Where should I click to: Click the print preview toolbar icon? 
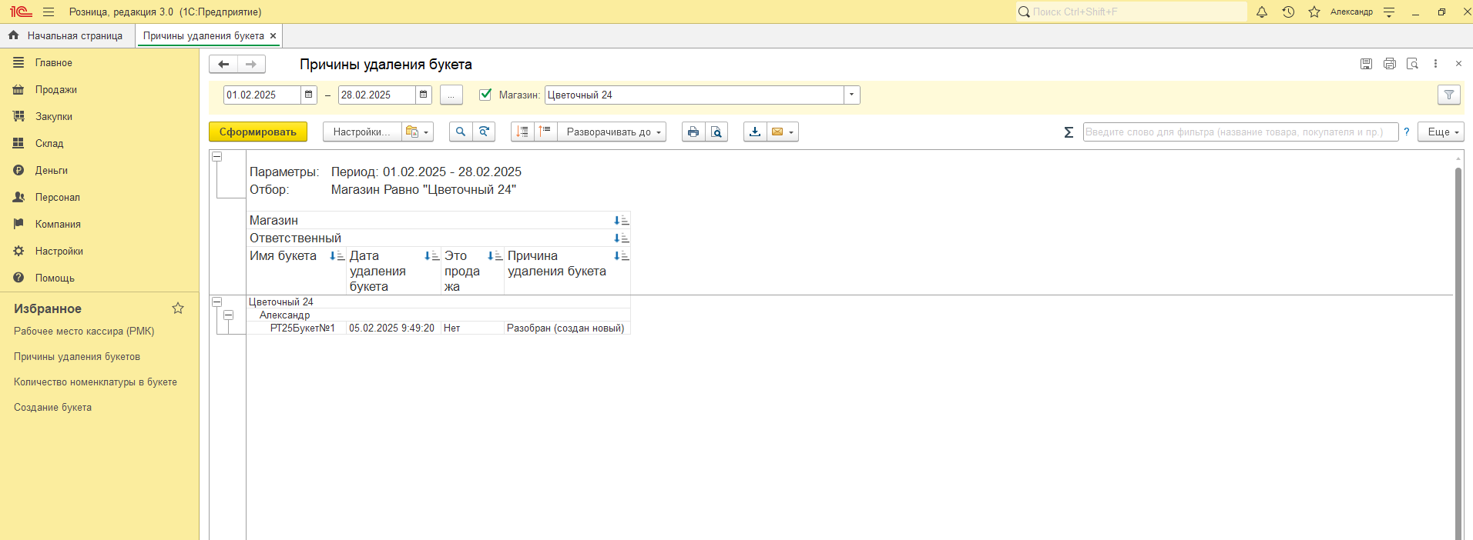point(716,132)
